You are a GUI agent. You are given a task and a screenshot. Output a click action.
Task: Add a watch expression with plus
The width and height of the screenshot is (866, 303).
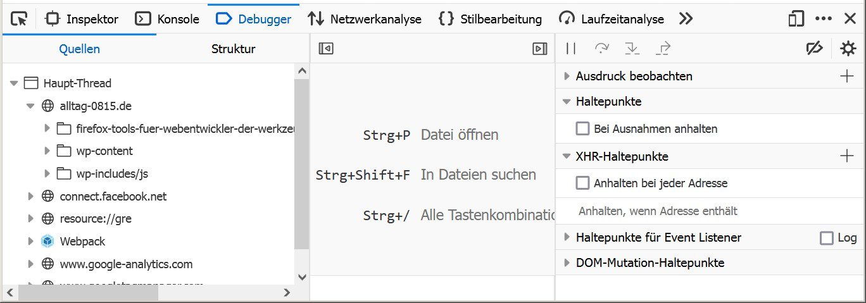pos(846,77)
